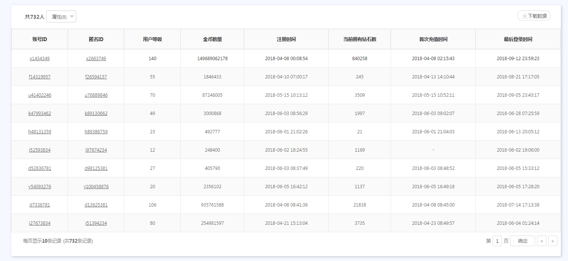The image size is (568, 261).
Task: Open account ID k47993462 link
Action: click(40, 114)
